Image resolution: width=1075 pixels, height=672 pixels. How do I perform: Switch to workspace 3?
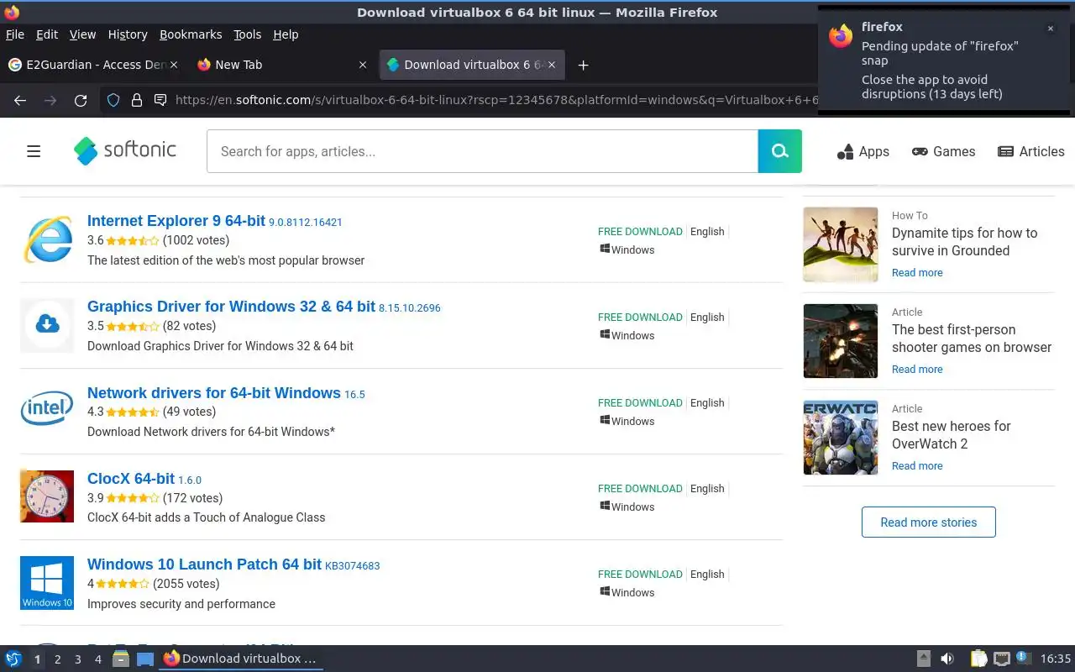coord(77,659)
